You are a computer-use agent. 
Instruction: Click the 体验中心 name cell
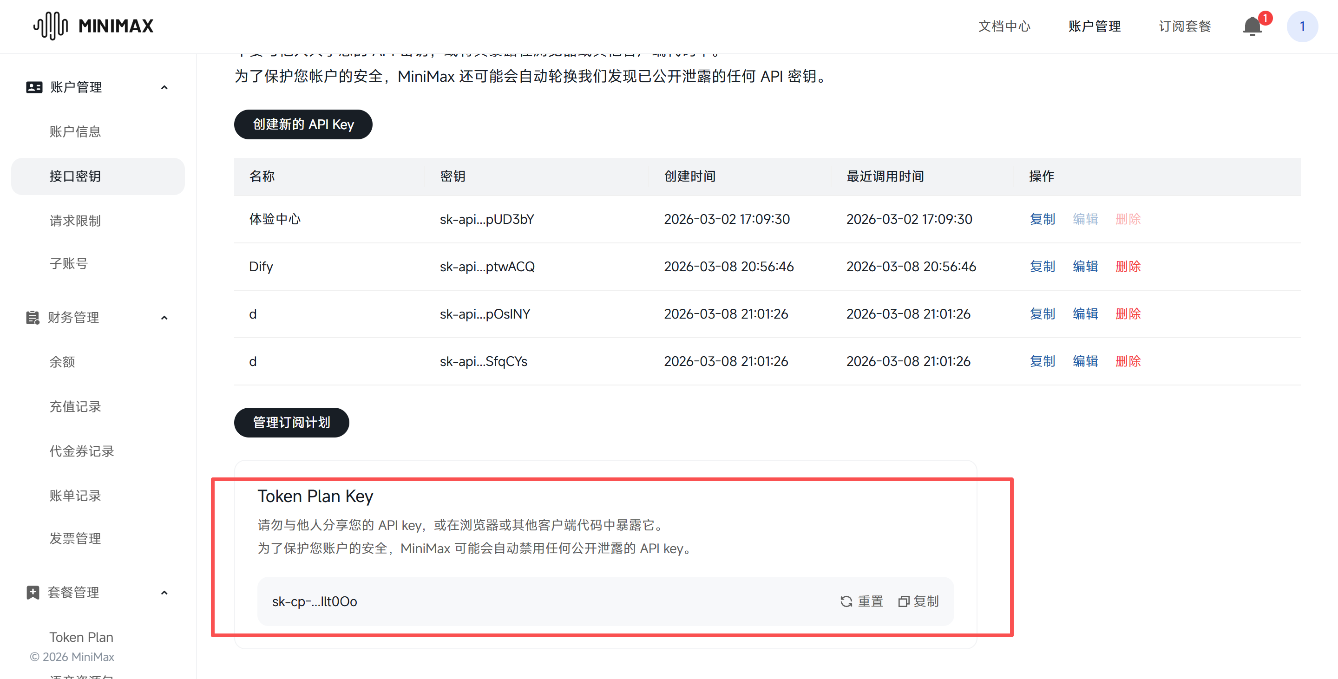tap(275, 219)
